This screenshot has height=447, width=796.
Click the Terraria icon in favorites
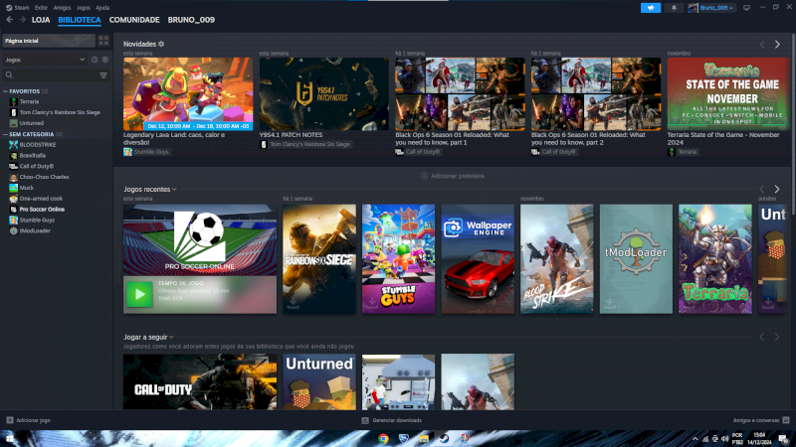[14, 102]
